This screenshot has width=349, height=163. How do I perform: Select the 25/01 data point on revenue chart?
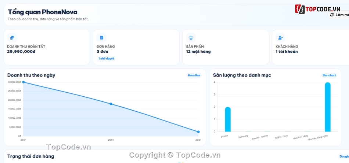tap(24, 82)
